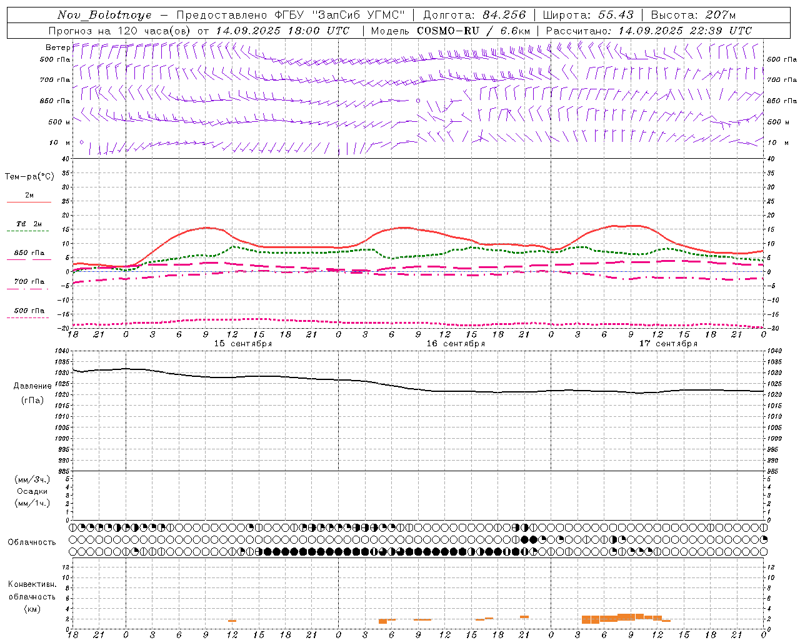
Task: Click the (км) unit of convective panel
Action: click(32, 609)
